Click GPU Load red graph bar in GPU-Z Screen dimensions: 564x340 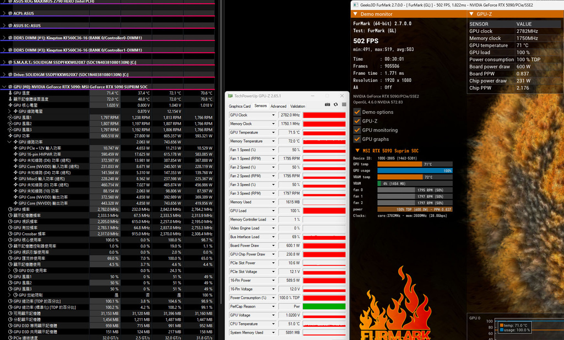coord(324,211)
